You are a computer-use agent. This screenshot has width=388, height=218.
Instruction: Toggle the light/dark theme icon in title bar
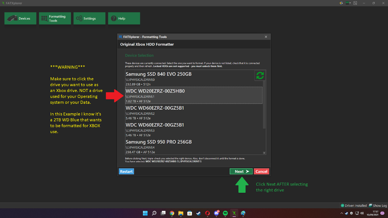coord(341,3)
